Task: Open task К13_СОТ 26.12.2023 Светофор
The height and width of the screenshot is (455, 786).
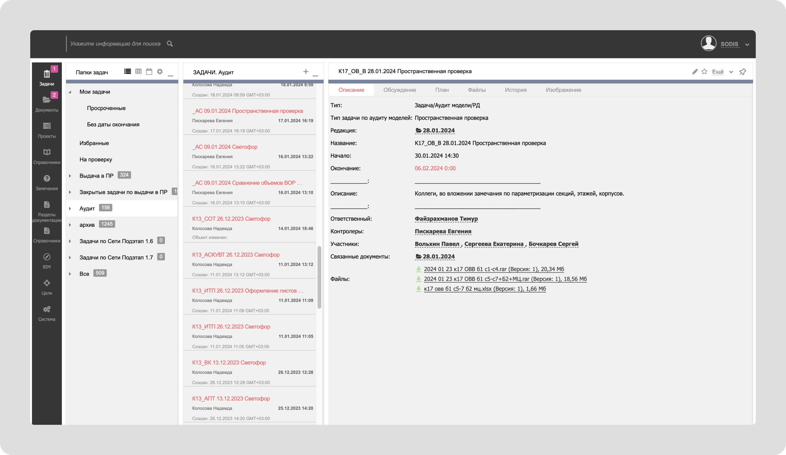Action: (231, 219)
